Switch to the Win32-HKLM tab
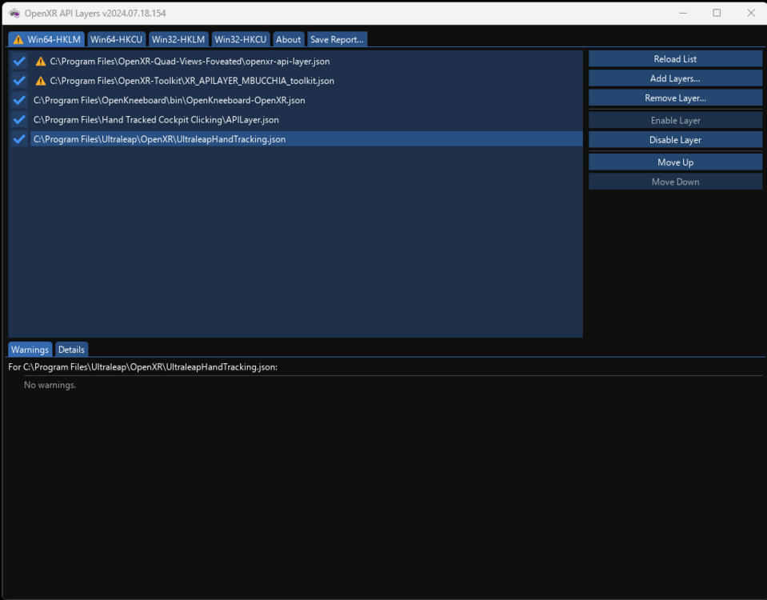767x600 pixels. tap(178, 40)
